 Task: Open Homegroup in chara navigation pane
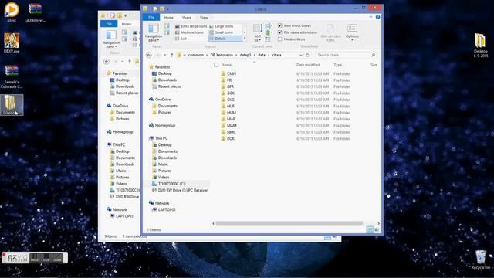164,125
